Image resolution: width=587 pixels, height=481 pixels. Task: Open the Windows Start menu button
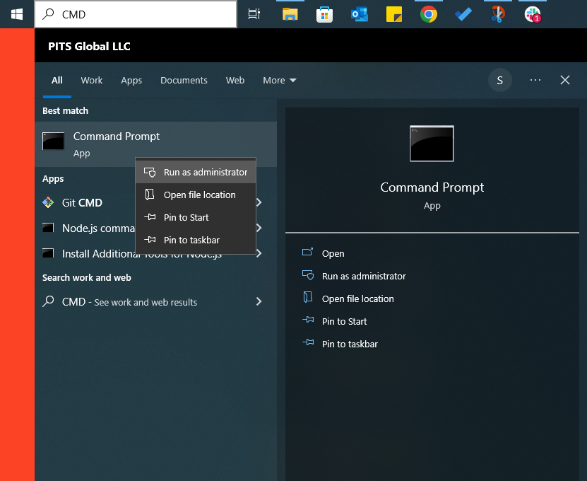pyautogui.click(x=17, y=14)
